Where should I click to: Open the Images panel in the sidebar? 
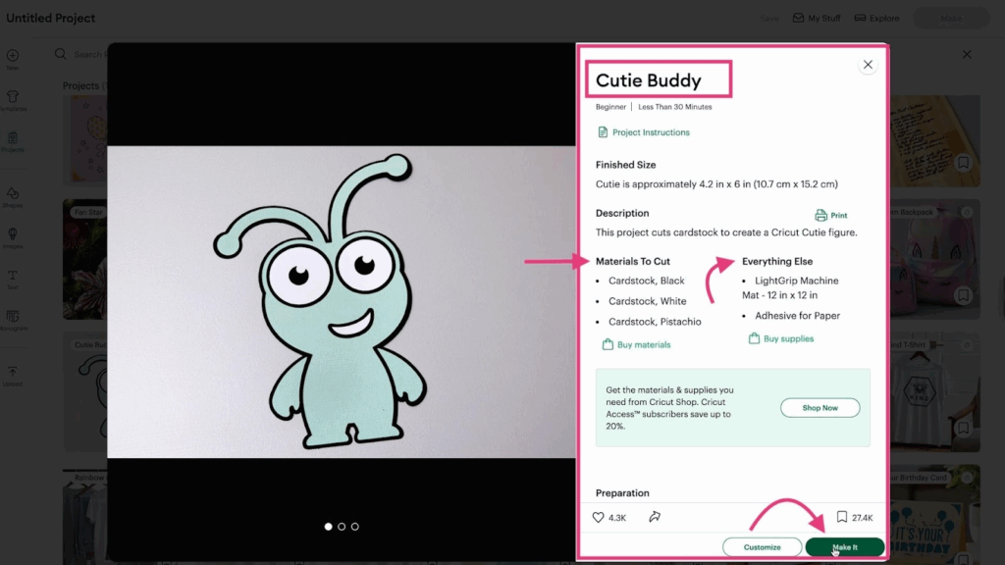pos(12,238)
